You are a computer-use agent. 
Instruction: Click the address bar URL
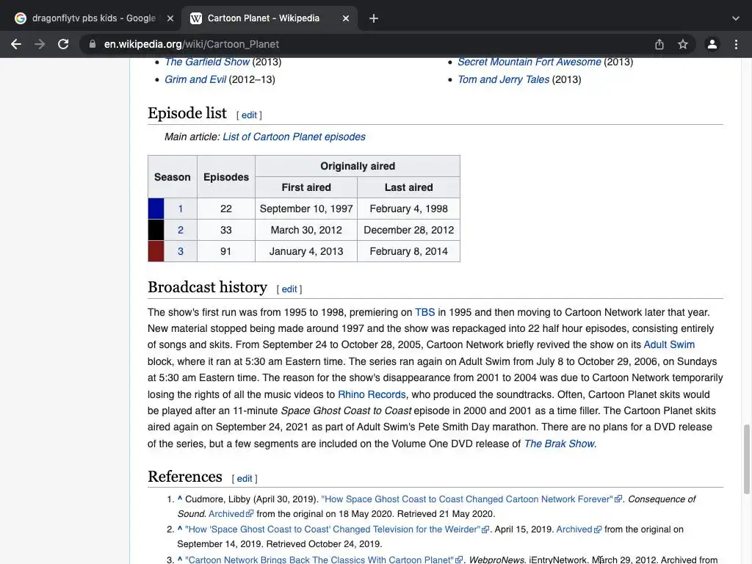192,44
